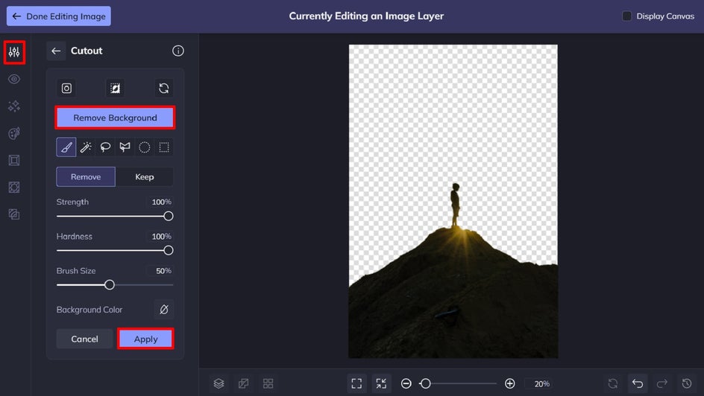Open the palette Artsy sidebar tab
This screenshot has height=396, width=704.
pyautogui.click(x=14, y=133)
